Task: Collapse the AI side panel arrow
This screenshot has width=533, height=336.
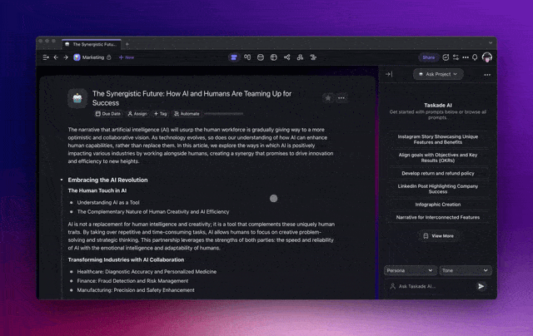Action: click(389, 74)
